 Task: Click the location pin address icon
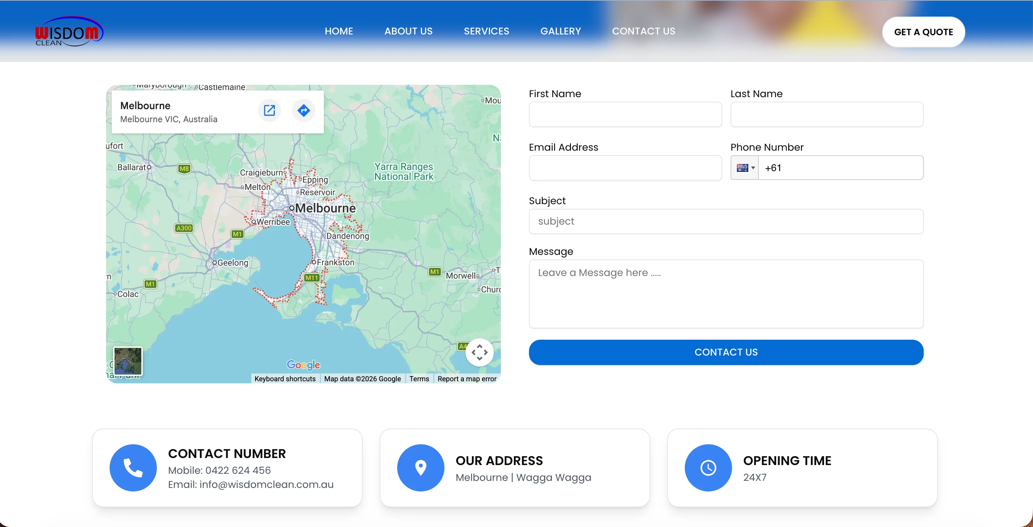click(421, 468)
